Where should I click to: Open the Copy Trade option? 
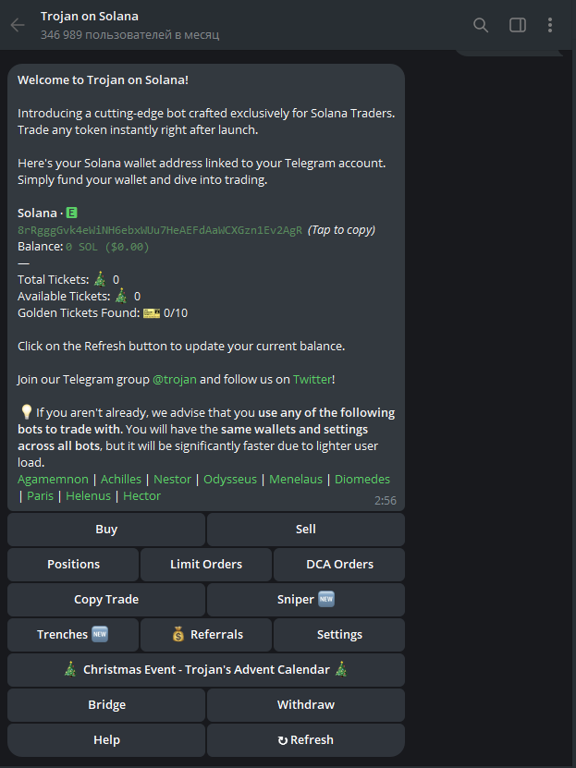(x=106, y=600)
